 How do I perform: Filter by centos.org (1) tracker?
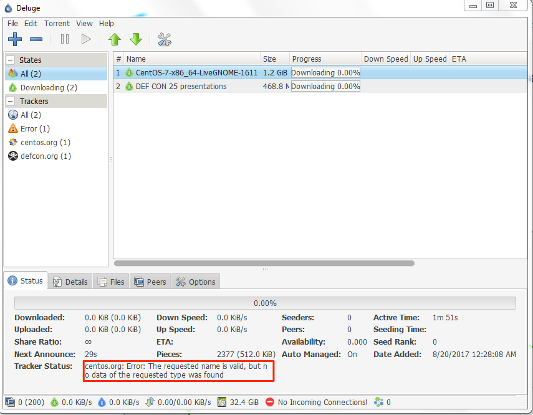coord(46,143)
